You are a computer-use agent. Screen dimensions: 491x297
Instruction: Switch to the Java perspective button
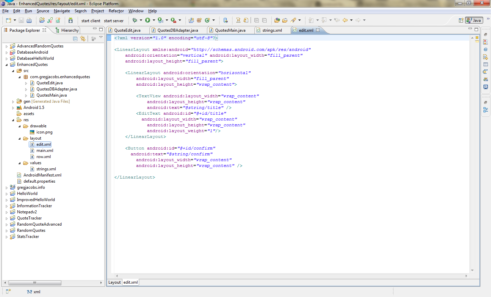pyautogui.click(x=474, y=20)
